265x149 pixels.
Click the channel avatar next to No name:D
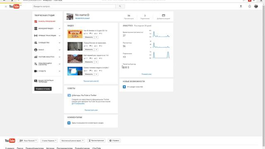[x=70, y=17]
